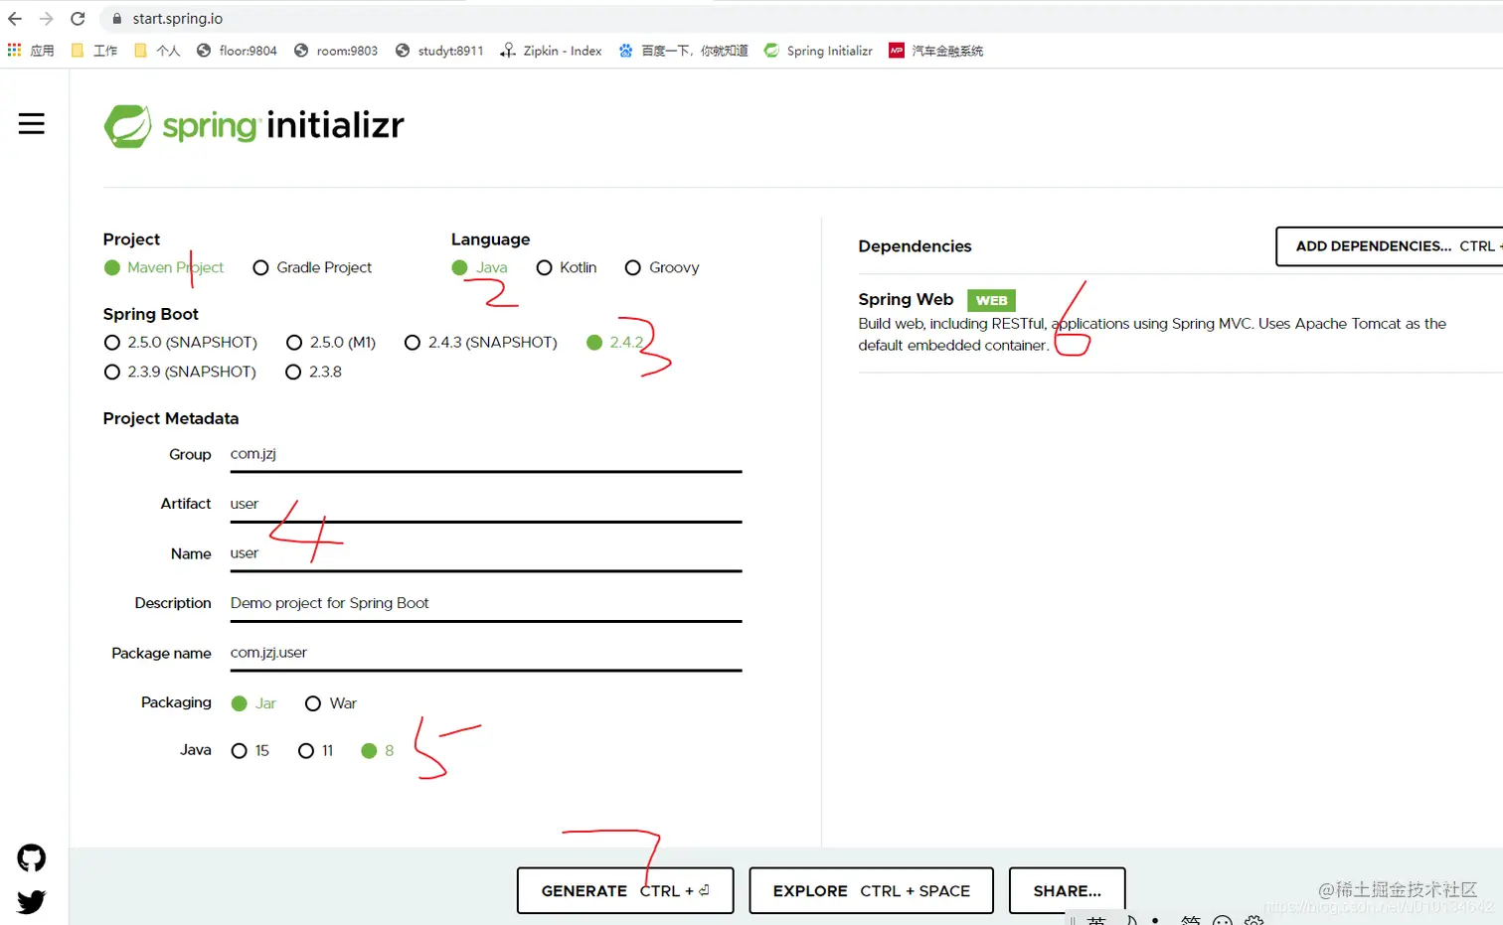
Task: Click the Spring Initializr logo
Action: [x=253, y=126]
